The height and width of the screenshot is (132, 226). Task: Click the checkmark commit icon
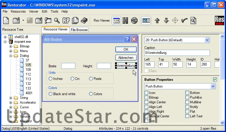coord(184,20)
